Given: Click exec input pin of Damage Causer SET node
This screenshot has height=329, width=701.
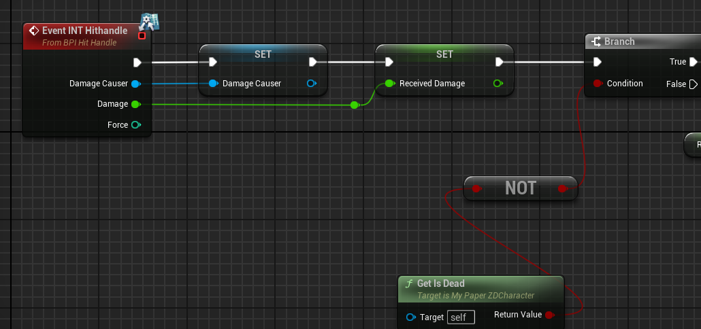Looking at the screenshot, I should click(x=213, y=62).
